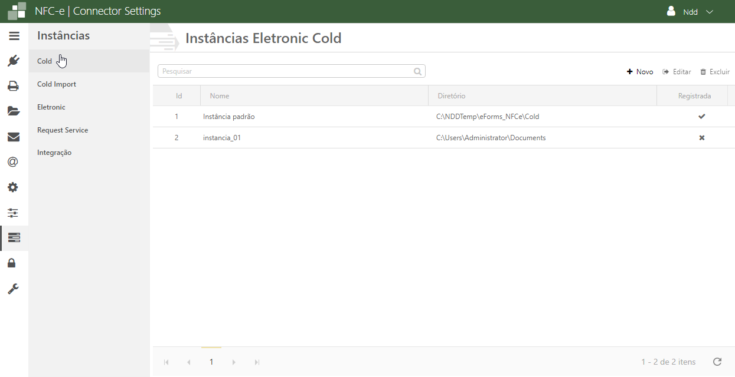The width and height of the screenshot is (735, 377).
Task: Expand the Ndd user dropdown
Action: pyautogui.click(x=690, y=12)
